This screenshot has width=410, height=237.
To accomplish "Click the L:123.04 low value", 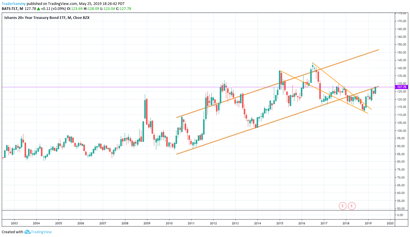I will pyautogui.click(x=107, y=8).
